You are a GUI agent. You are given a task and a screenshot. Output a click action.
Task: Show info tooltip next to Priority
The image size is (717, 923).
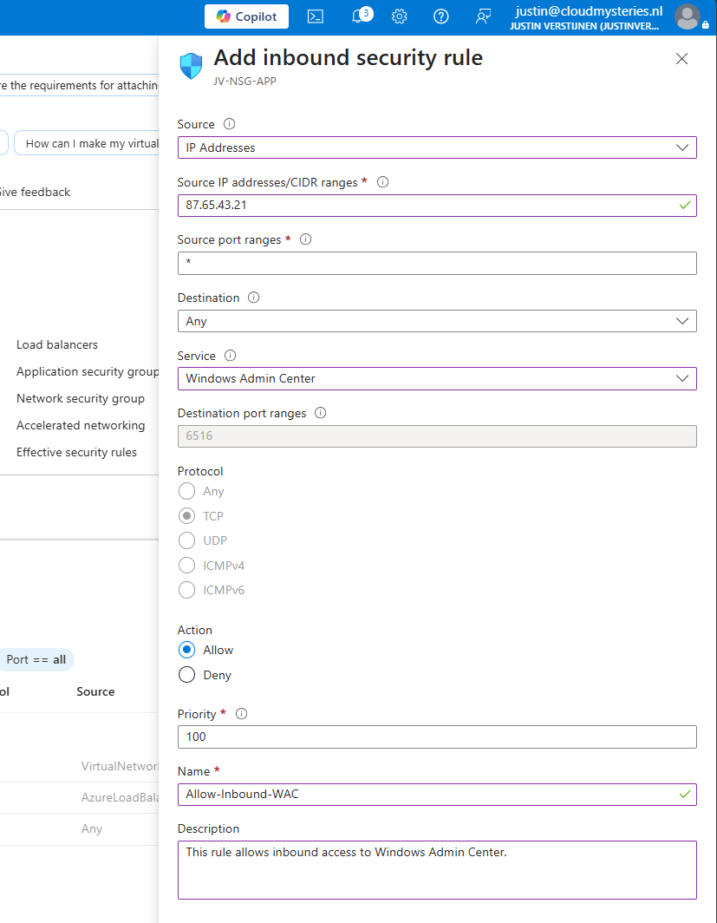[241, 714]
